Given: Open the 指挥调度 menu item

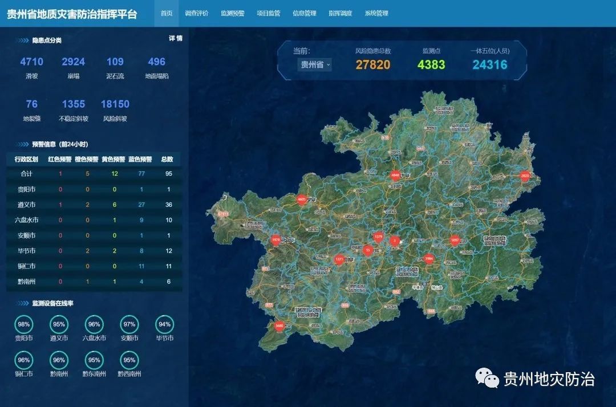Looking at the screenshot, I should (341, 13).
